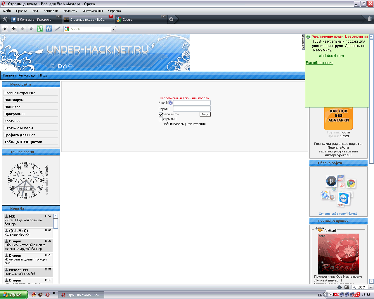Screen dimensions: 374x299
Task: Switch to the В Контакте tab
Action: click(x=35, y=20)
